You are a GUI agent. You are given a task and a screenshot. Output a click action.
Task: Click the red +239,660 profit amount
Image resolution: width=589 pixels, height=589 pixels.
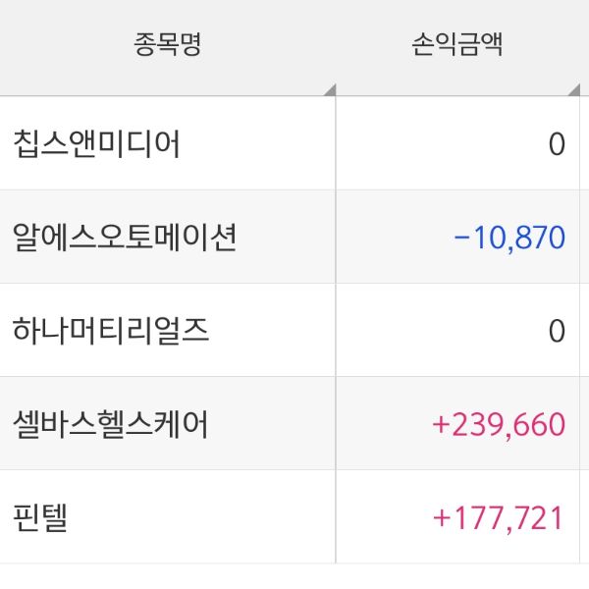pos(499,424)
